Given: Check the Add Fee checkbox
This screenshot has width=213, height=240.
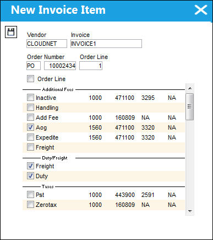Looking at the screenshot, I should (30, 118).
